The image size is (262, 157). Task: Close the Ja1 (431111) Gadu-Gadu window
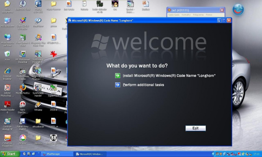tap(222, 10)
